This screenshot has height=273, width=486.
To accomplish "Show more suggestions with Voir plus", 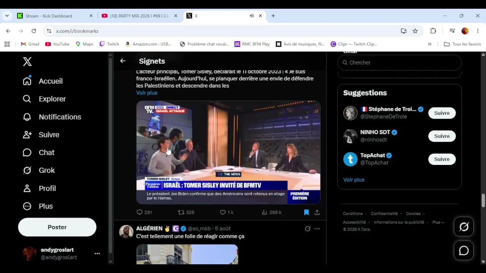I will tap(354, 180).
